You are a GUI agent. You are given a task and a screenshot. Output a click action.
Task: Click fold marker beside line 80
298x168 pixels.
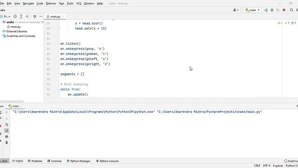pos(59,28)
